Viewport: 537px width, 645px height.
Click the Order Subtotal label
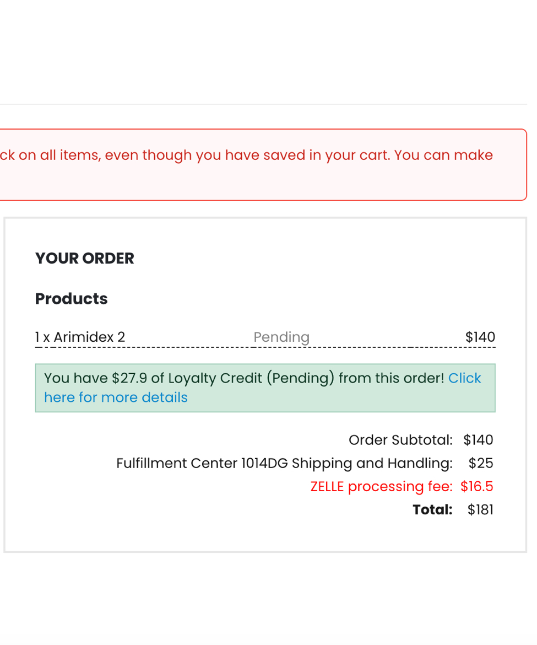(x=400, y=440)
